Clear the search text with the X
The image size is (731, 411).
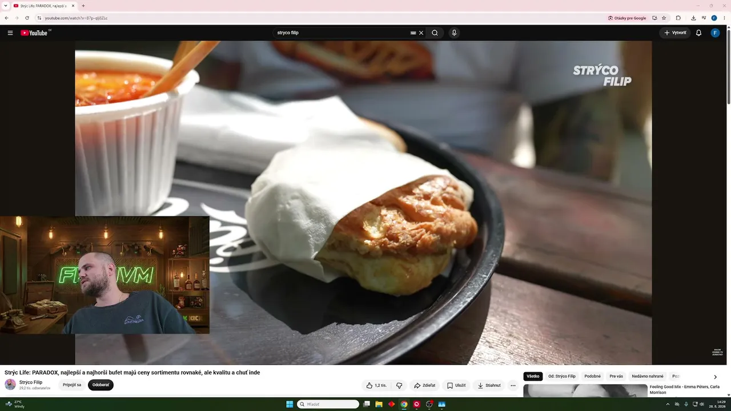click(x=421, y=33)
